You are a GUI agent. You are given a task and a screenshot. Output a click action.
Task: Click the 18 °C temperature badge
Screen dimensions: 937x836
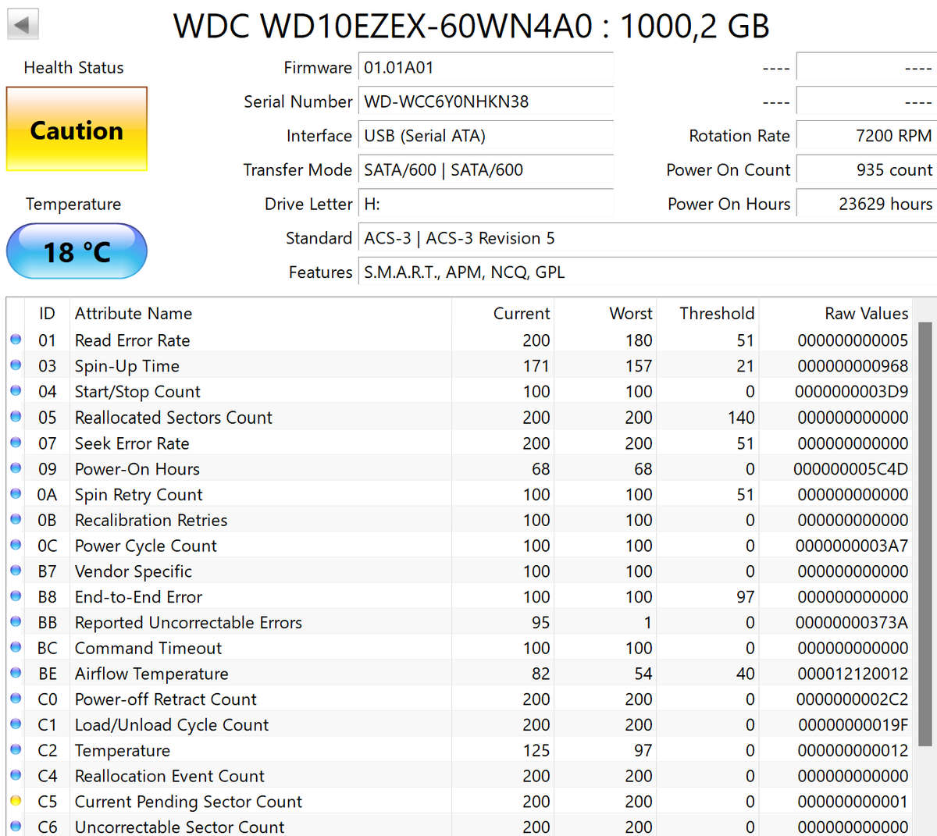pyautogui.click(x=76, y=251)
